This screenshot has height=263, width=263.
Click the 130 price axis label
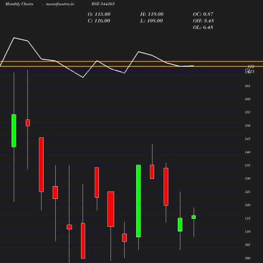(247, 178)
